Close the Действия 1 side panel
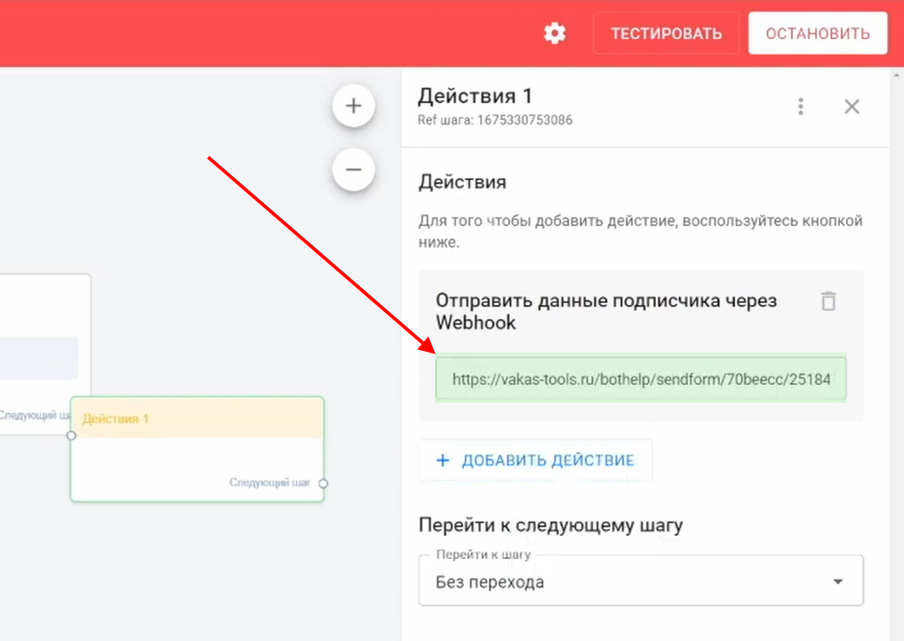The height and width of the screenshot is (641, 904). coord(851,107)
